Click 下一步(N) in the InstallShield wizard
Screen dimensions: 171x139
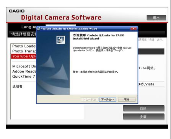pyautogui.click(x=107, y=100)
